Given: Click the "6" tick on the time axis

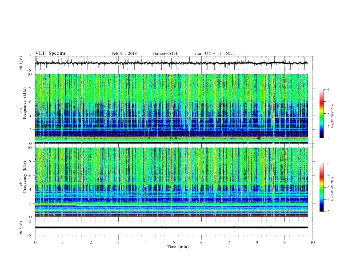Looking at the screenshot, I should coord(201,242).
